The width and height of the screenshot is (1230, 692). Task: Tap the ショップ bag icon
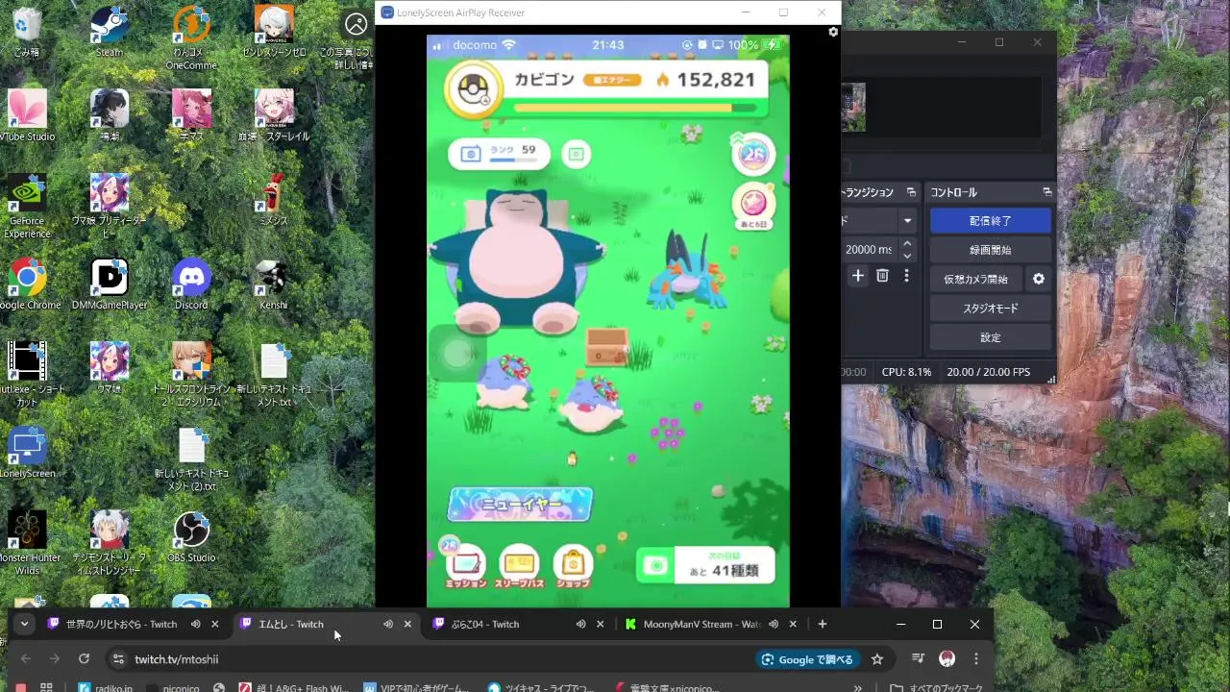click(x=573, y=567)
